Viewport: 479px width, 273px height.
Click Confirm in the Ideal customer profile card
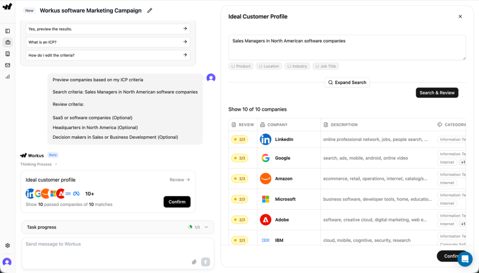(177, 202)
